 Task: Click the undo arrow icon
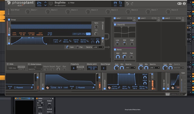(127, 4)
